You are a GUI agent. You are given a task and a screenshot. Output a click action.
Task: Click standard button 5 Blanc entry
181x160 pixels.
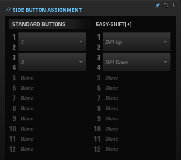[x=27, y=78]
